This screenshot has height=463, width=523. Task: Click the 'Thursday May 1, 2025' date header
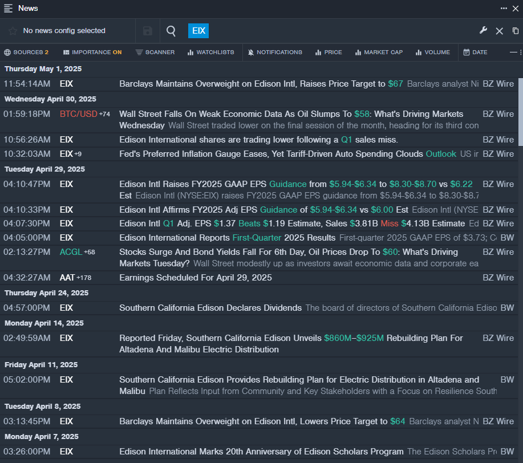(43, 69)
